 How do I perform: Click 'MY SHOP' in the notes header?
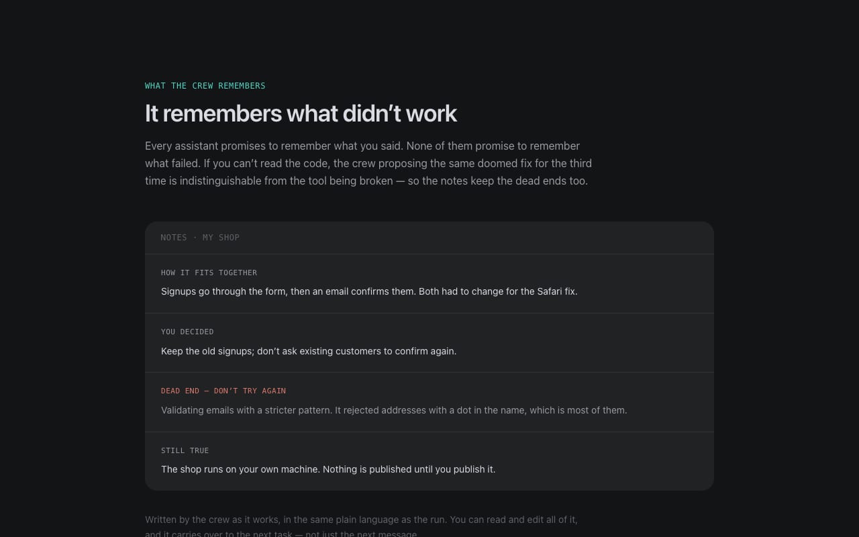coord(221,238)
